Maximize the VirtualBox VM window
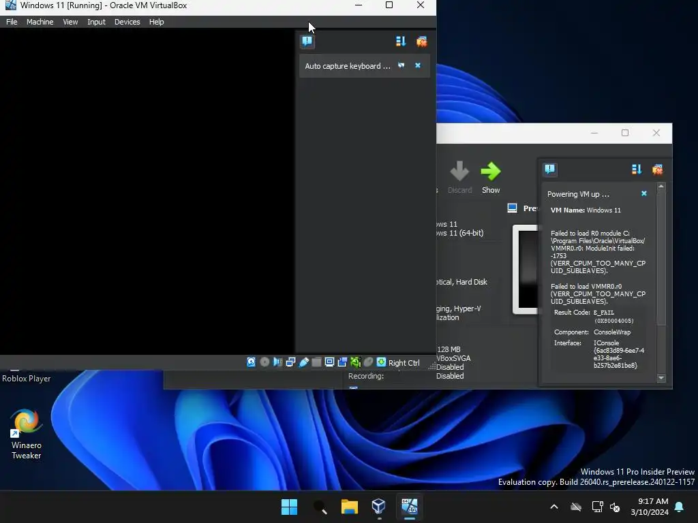 (x=389, y=5)
